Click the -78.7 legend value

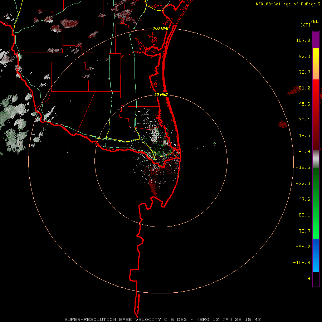point(303,231)
